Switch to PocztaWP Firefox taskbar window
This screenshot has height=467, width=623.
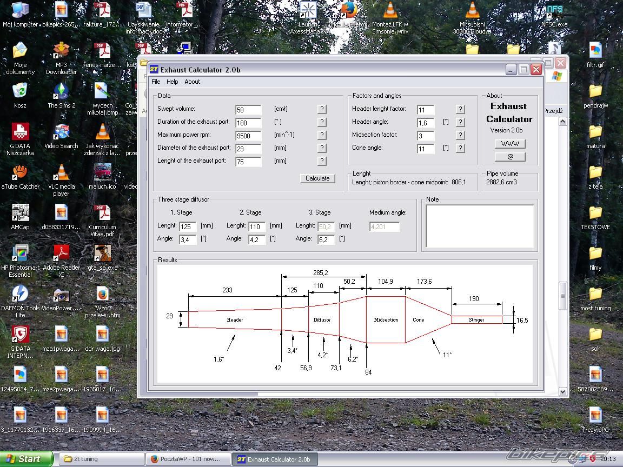click(188, 459)
